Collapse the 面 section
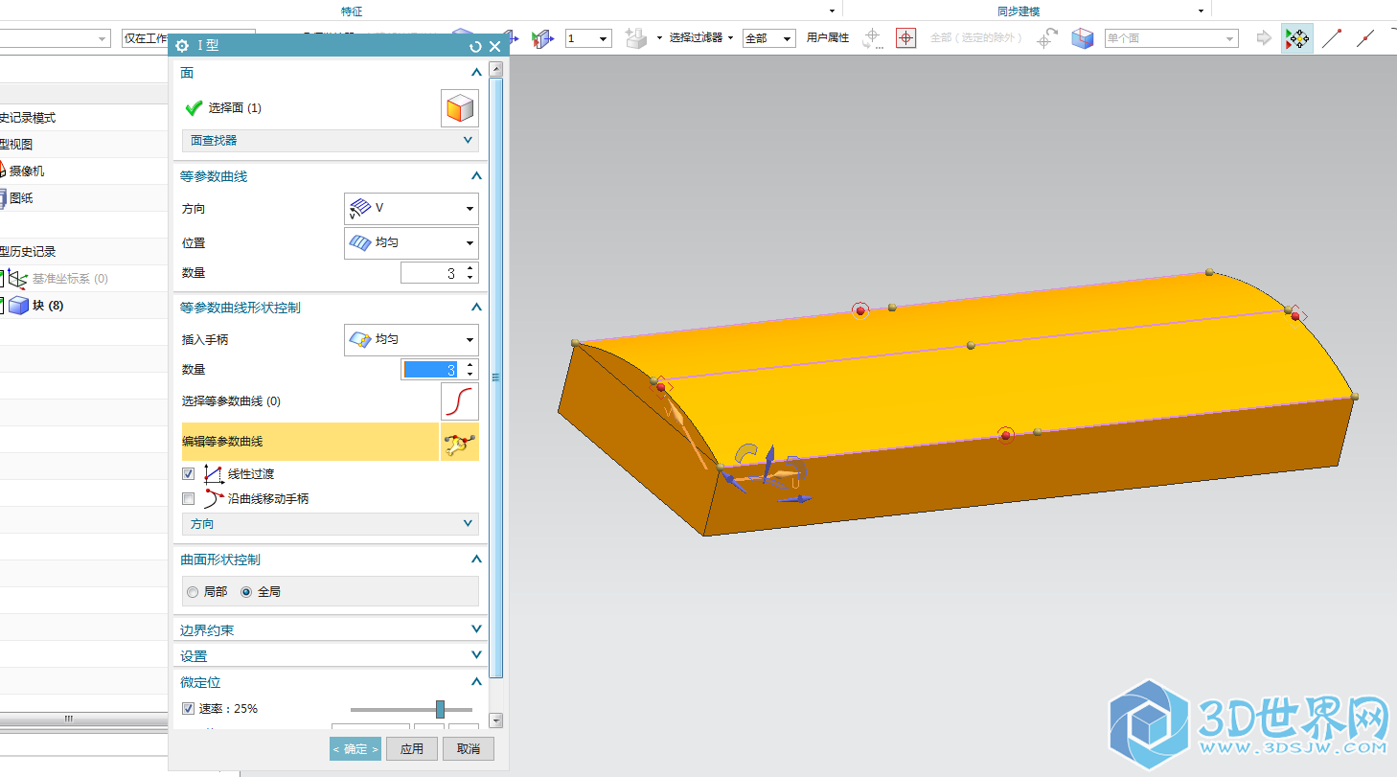 pyautogui.click(x=476, y=73)
